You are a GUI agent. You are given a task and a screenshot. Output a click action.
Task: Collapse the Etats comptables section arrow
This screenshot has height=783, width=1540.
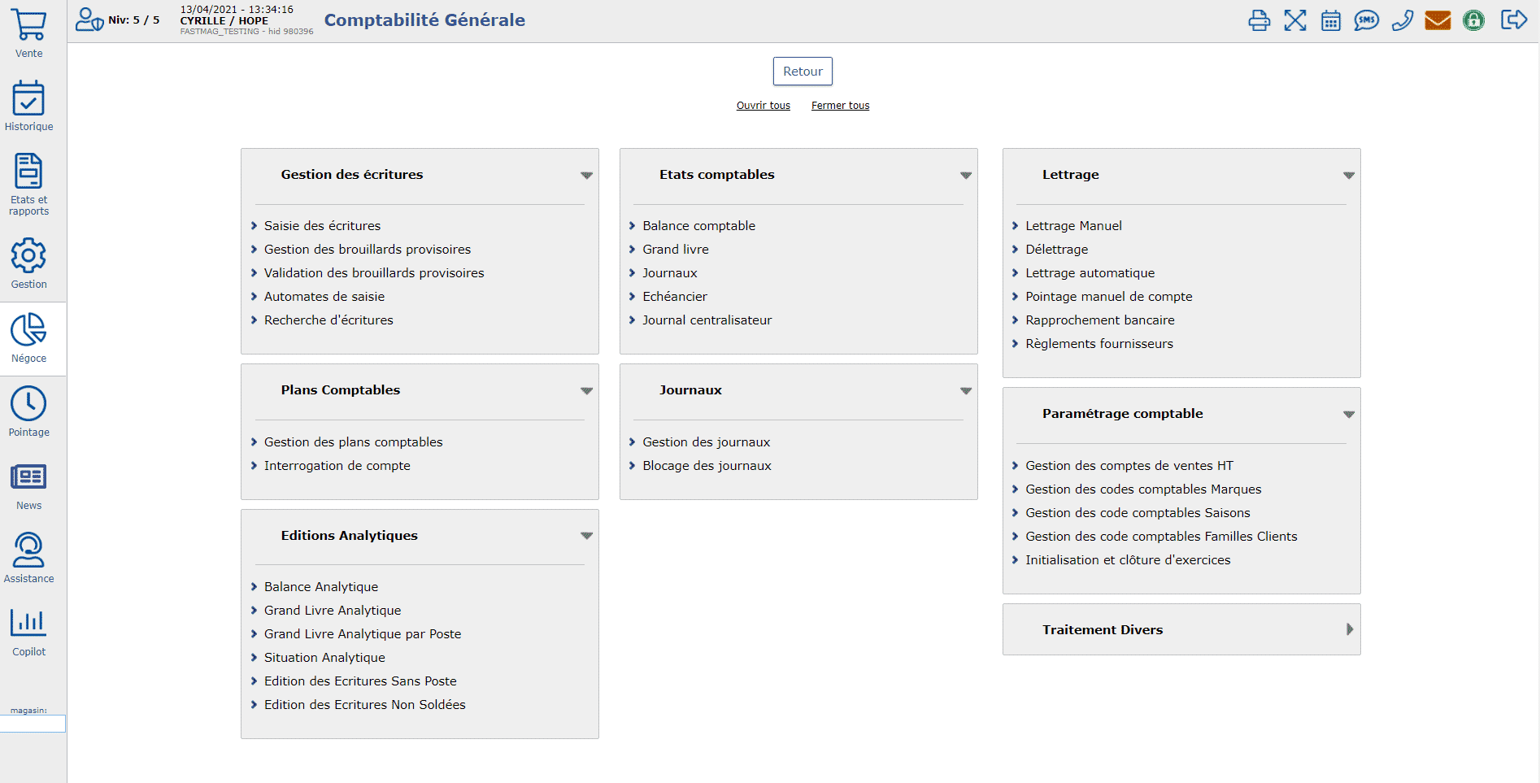pos(965,176)
